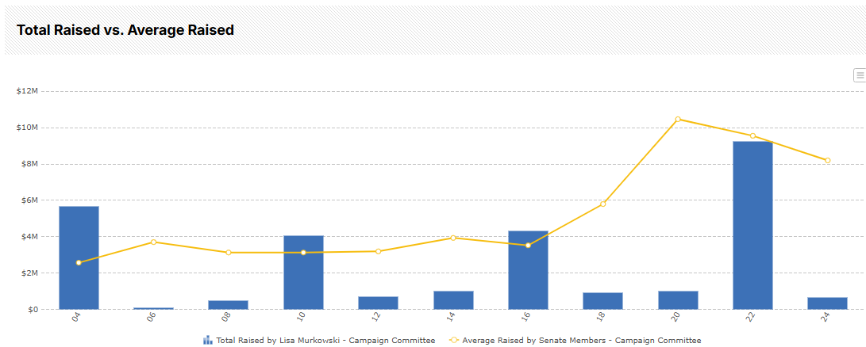Open the chart context menu hamburger icon

click(x=860, y=75)
